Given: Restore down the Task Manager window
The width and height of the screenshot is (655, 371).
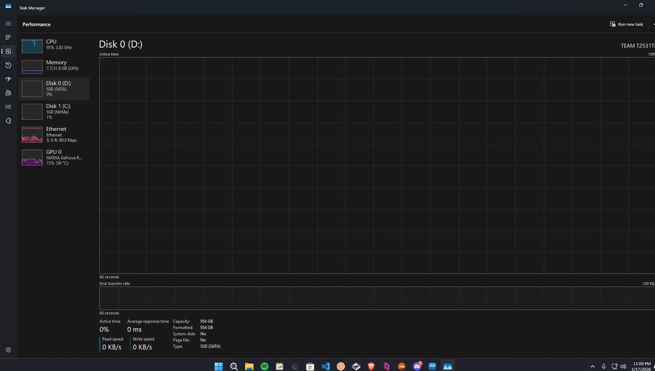Looking at the screenshot, I should click(x=641, y=5).
